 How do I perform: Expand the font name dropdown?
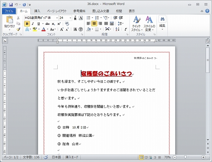(56, 18)
